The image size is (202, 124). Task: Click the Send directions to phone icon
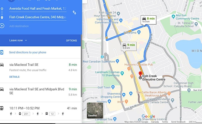2,52
